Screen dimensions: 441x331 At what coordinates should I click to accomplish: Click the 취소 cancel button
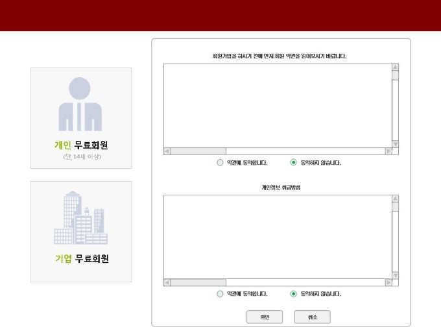(313, 317)
